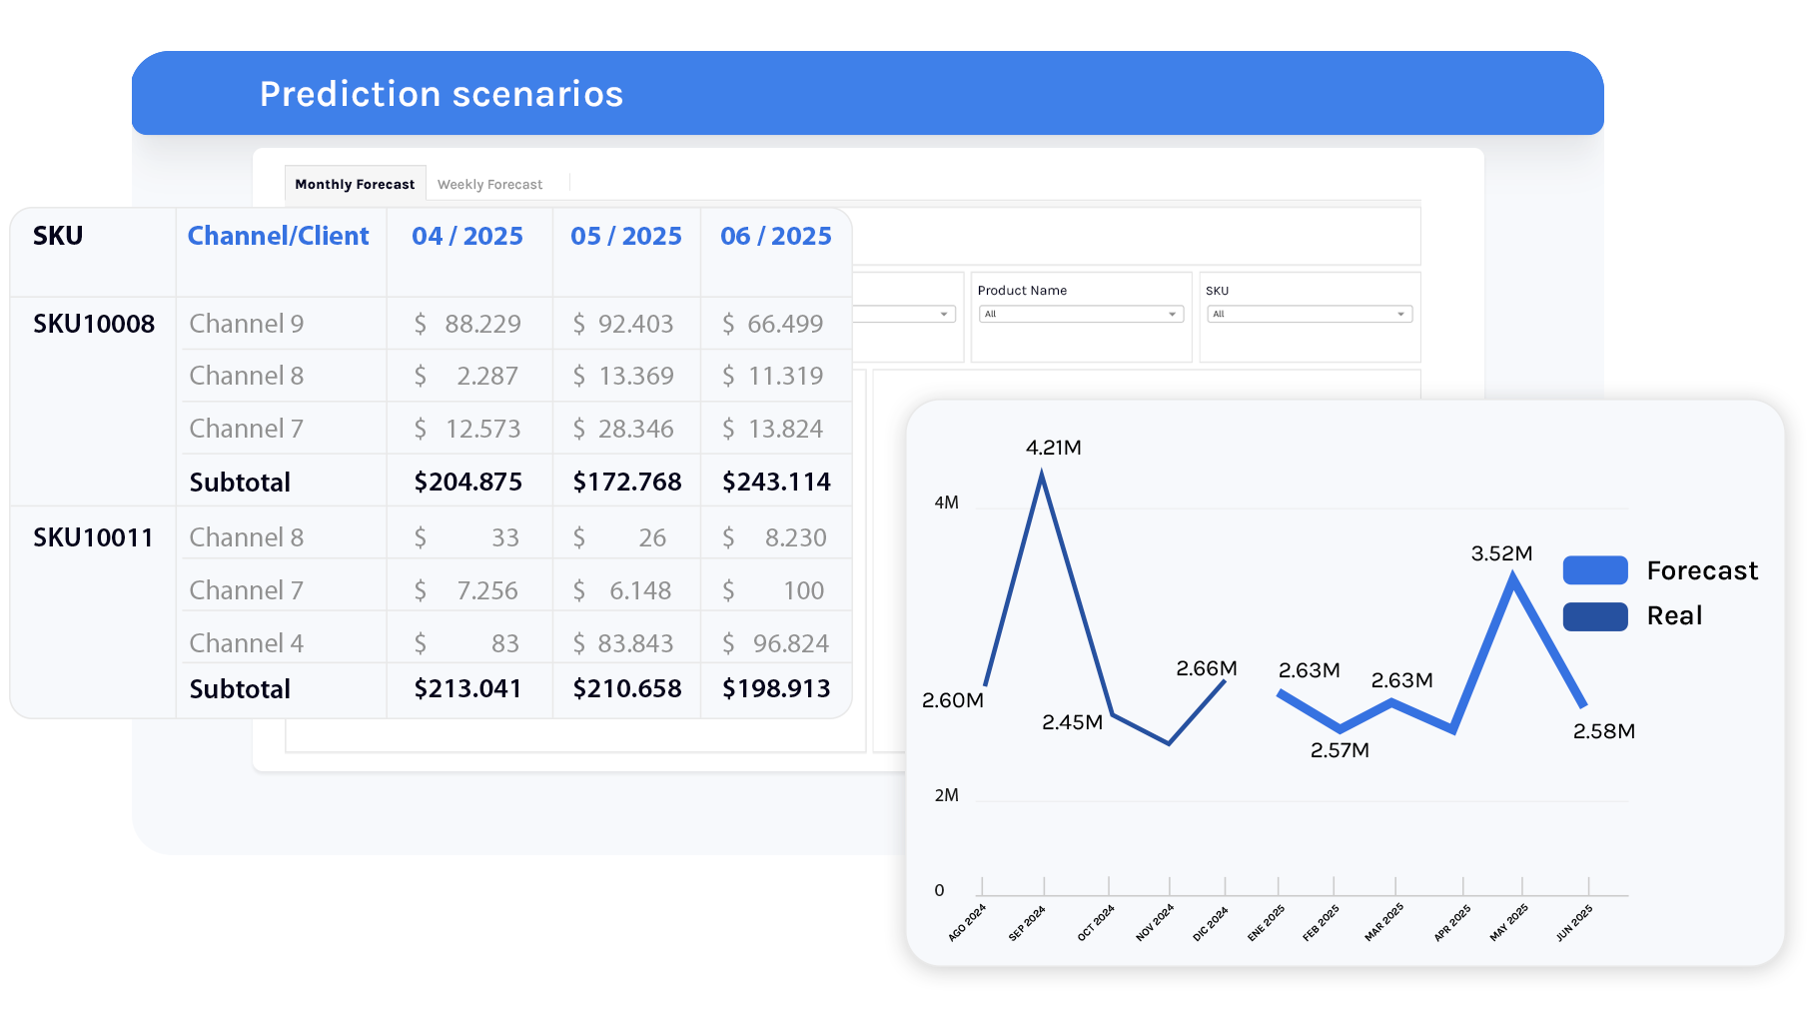The height and width of the screenshot is (1010, 1811).
Task: Click the Forecast legend color swatch
Action: [x=1594, y=570]
